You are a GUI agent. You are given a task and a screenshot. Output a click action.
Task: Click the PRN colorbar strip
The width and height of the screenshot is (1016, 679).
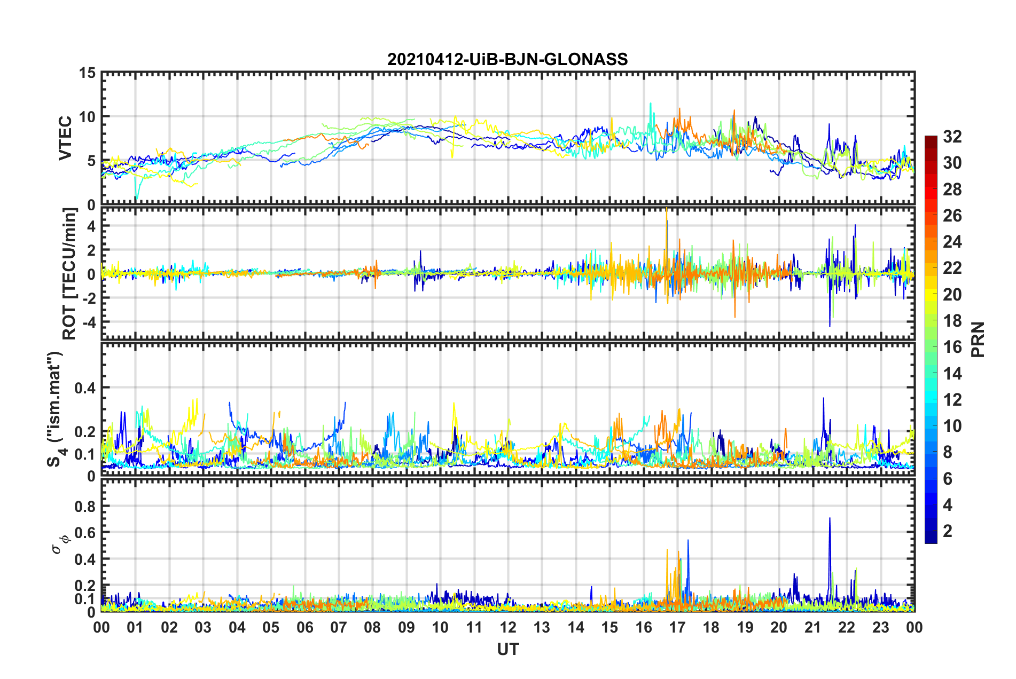tap(931, 339)
